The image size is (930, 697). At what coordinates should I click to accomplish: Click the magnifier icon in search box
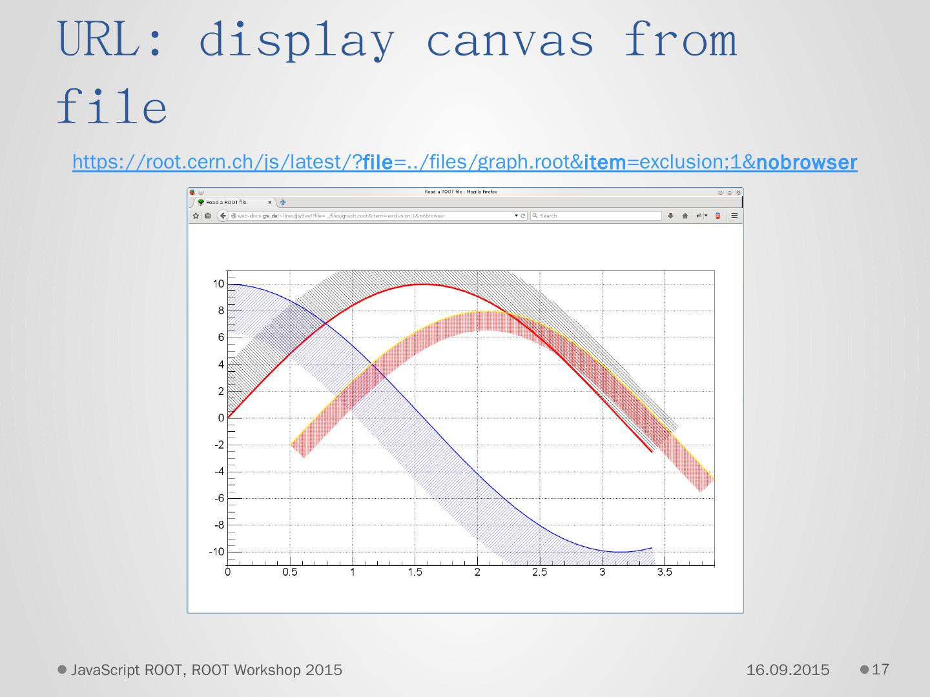[x=535, y=216]
